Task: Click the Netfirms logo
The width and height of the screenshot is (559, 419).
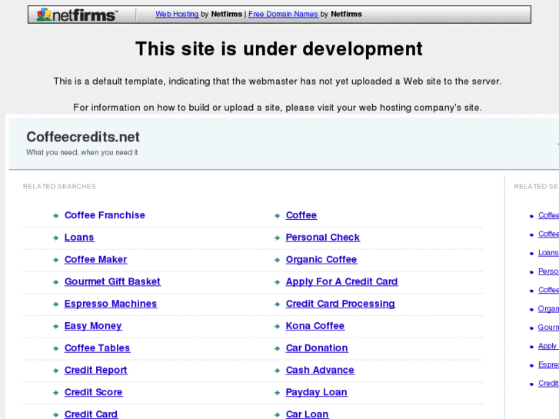Action: point(77,15)
